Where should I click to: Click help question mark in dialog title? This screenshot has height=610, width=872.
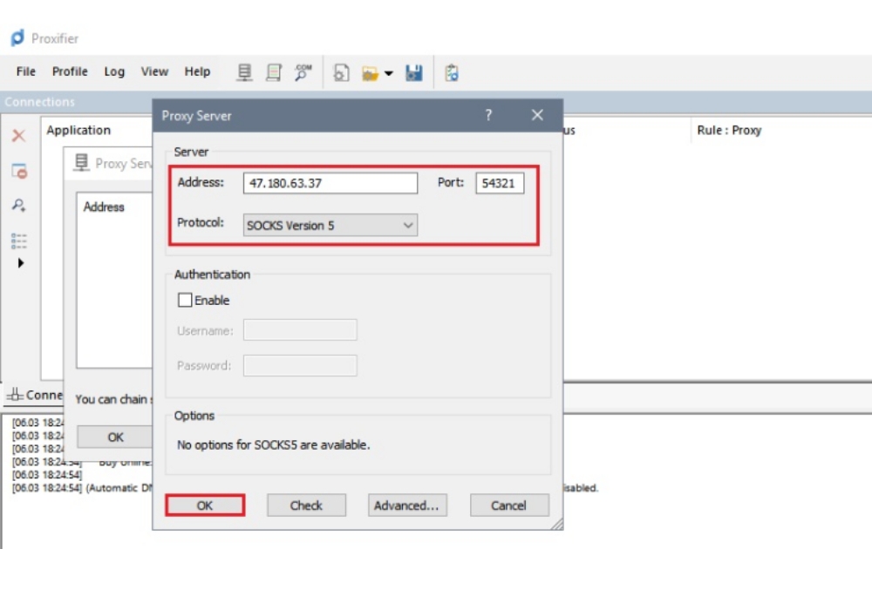click(488, 115)
